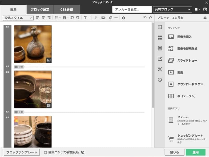
Task: Select the tools wrench icon in sidebar
Action: 160,69
